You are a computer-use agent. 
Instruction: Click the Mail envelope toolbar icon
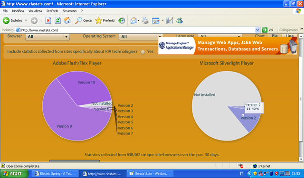pos(133,20)
